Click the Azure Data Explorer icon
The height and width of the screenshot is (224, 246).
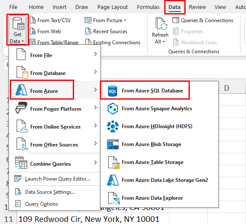click(x=114, y=198)
